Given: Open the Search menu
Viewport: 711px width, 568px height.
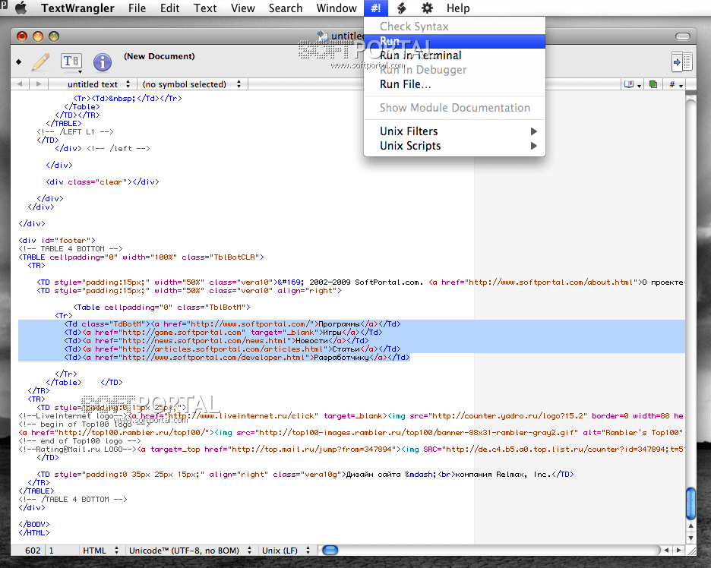Looking at the screenshot, I should [x=286, y=8].
